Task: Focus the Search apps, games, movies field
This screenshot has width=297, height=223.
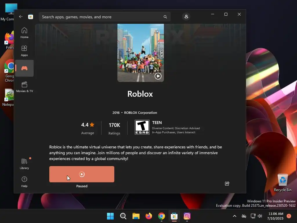Action: tap(104, 17)
